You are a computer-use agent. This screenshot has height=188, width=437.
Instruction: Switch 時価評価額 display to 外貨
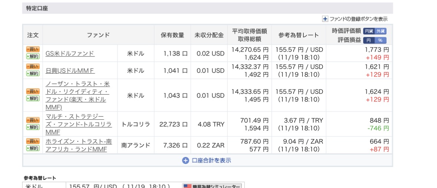381,31
